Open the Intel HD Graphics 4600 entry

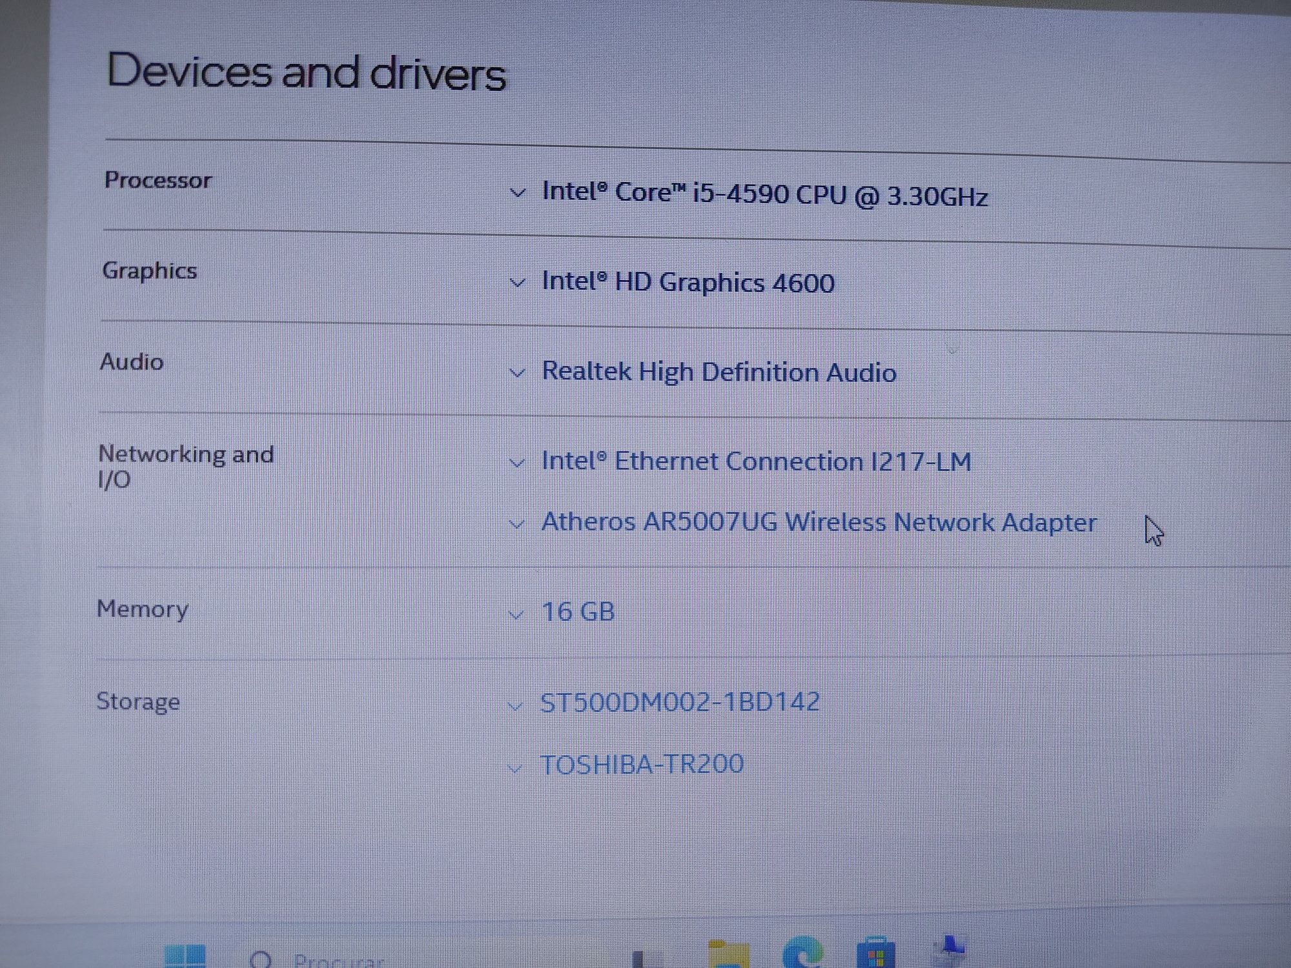point(688,283)
